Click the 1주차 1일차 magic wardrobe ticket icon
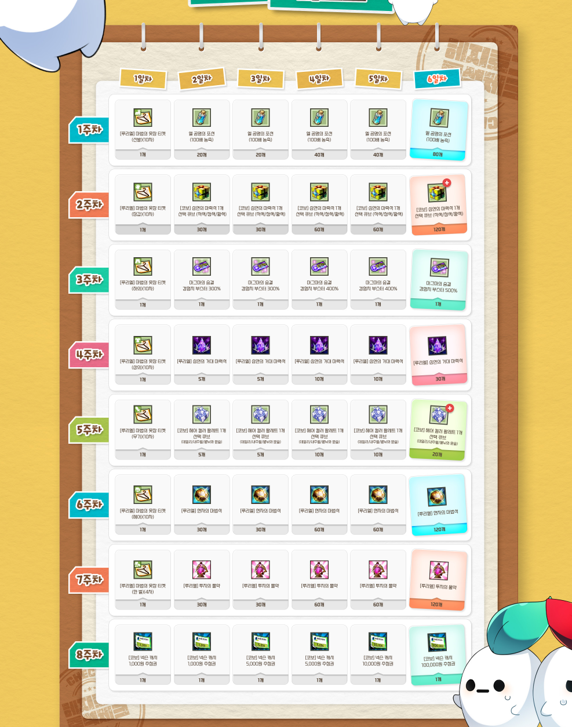Viewport: 572px width, 727px height. 143,118
